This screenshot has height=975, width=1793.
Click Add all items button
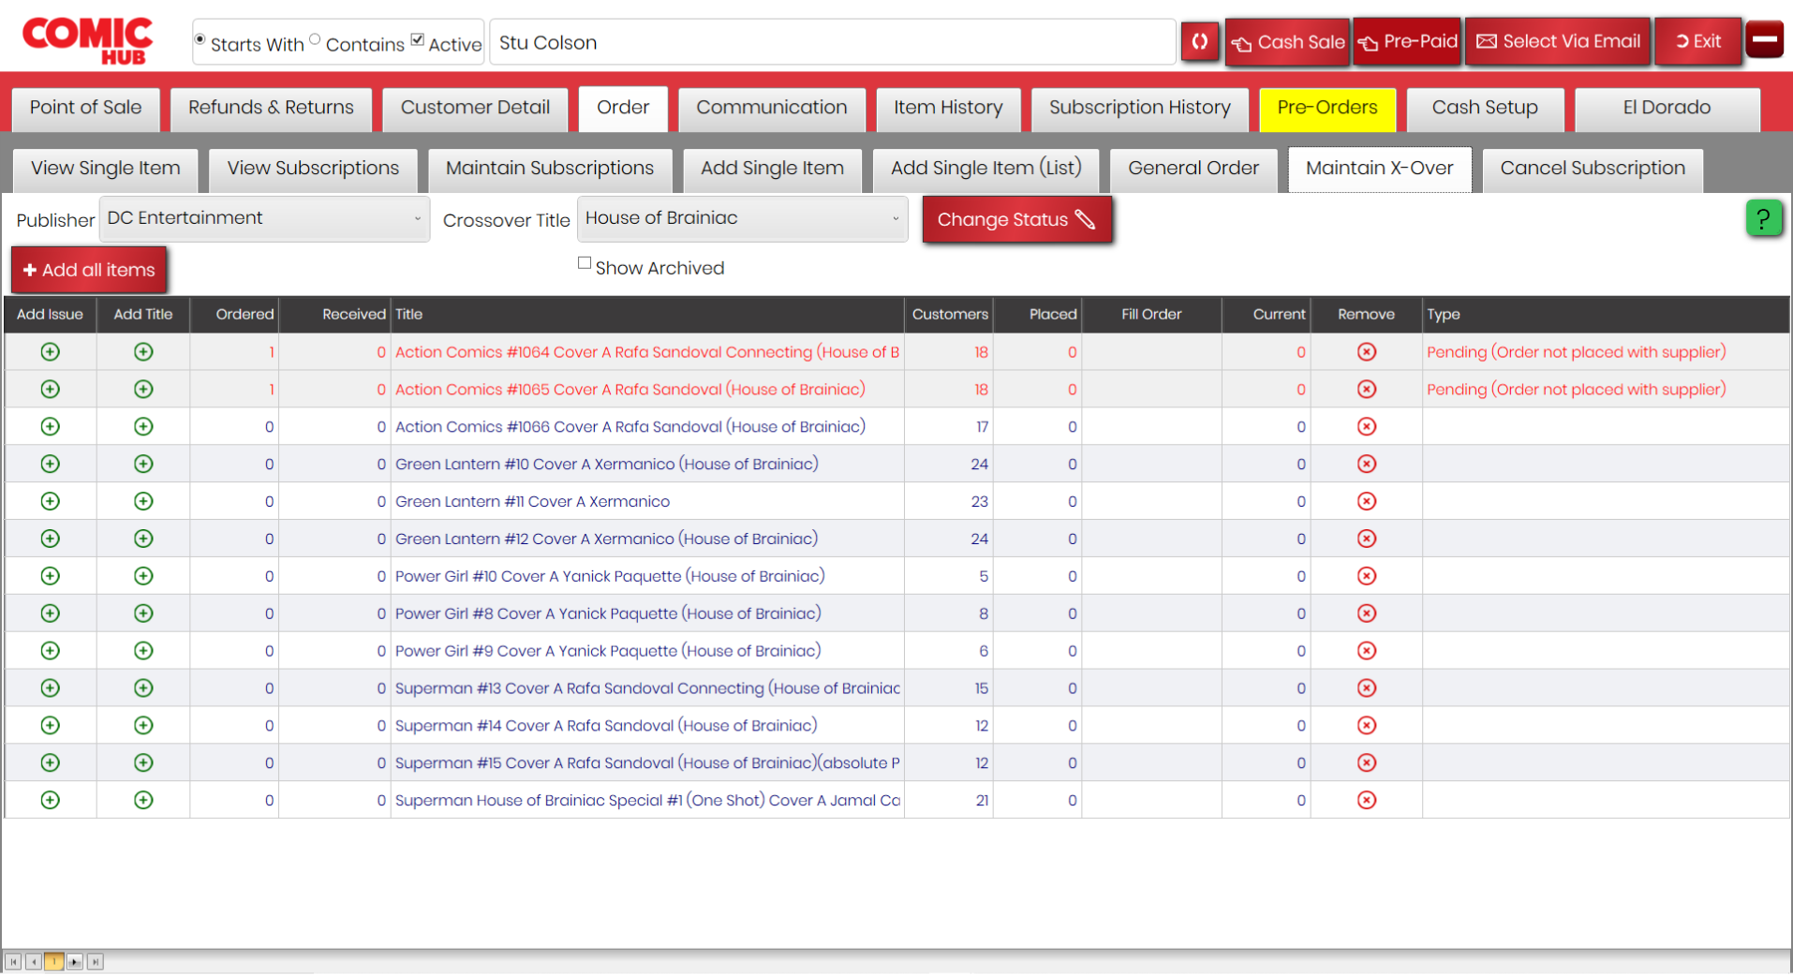click(x=89, y=270)
